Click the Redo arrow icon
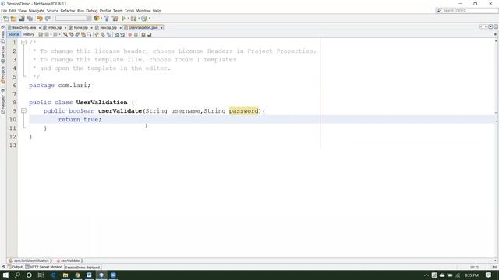The height and width of the screenshot is (280, 499). point(48,19)
